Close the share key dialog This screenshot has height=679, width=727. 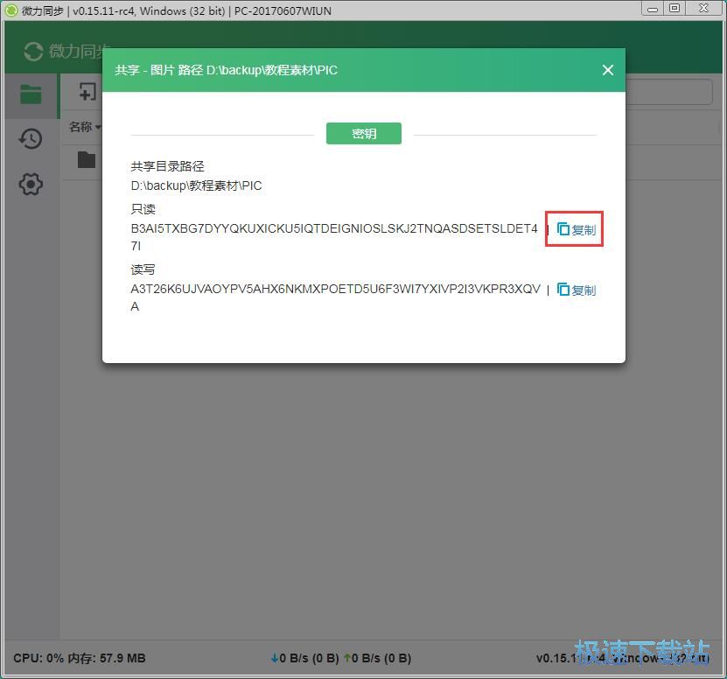coord(607,70)
